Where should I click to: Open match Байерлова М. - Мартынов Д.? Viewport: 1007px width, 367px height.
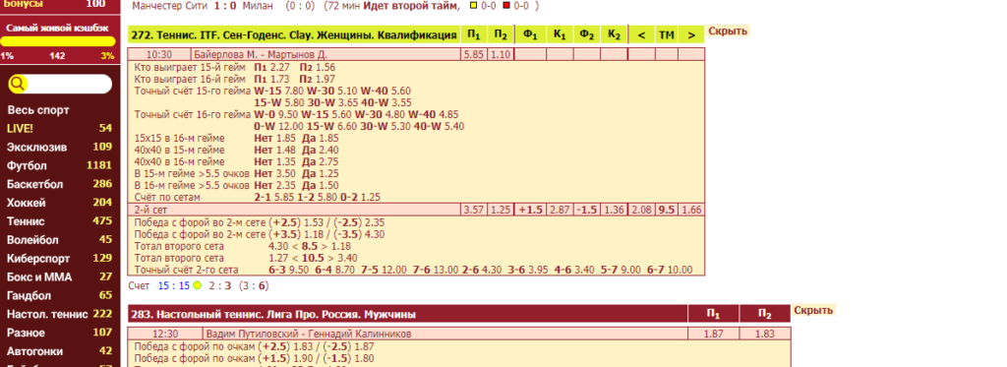point(260,55)
